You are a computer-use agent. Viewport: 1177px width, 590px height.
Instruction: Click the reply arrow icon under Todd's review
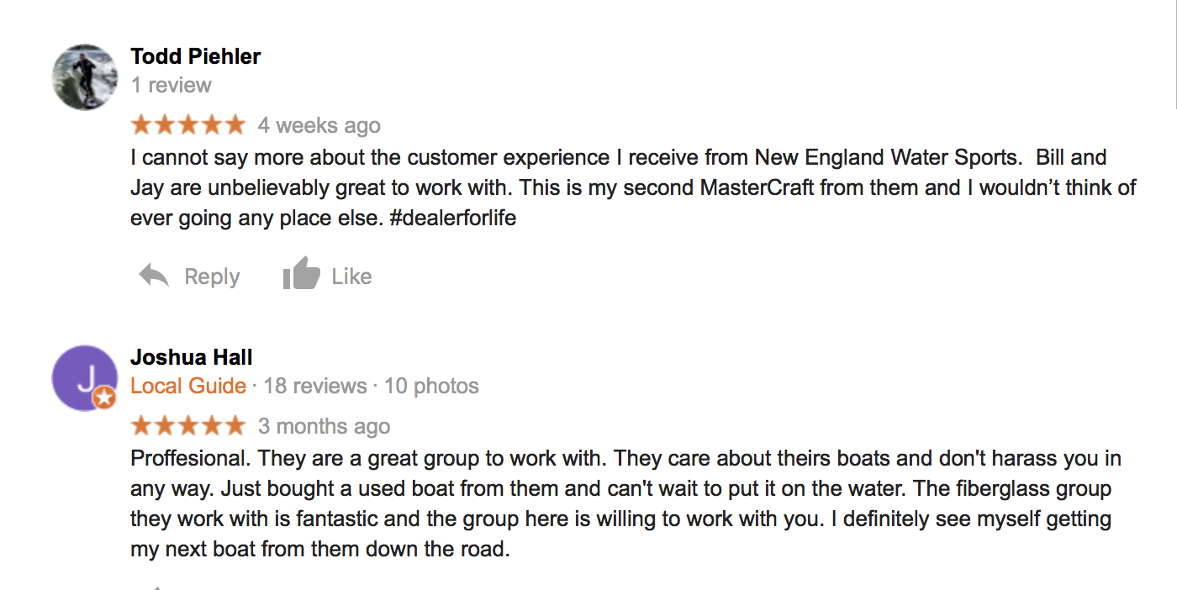point(154,275)
